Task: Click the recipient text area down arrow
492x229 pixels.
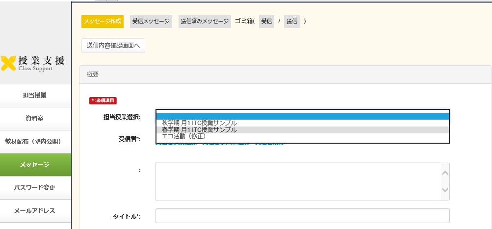Action: 444,190
